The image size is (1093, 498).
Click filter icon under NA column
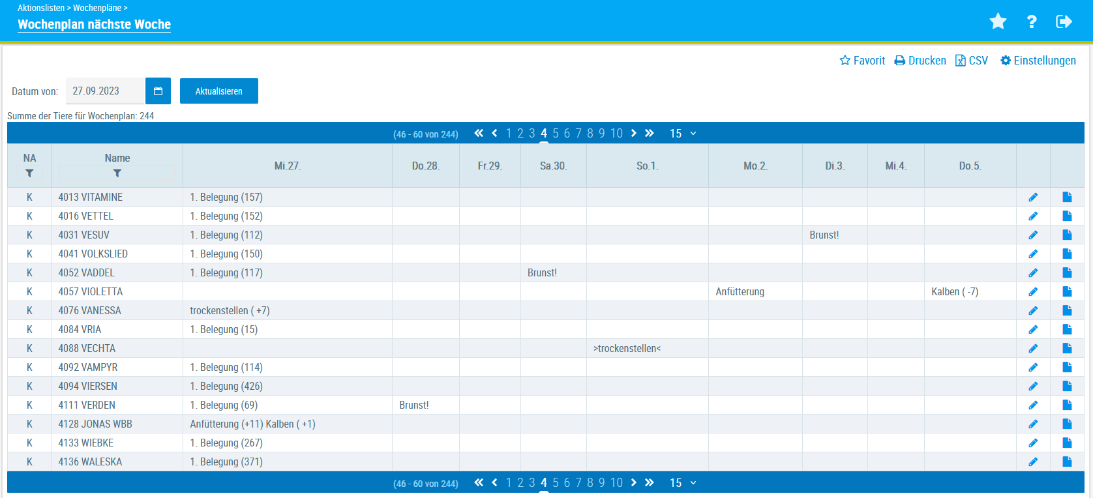coord(29,173)
